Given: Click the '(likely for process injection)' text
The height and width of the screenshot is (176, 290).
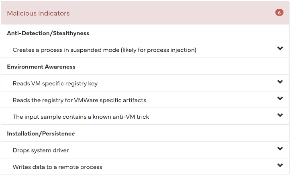Looking at the screenshot, I should pos(159,50).
